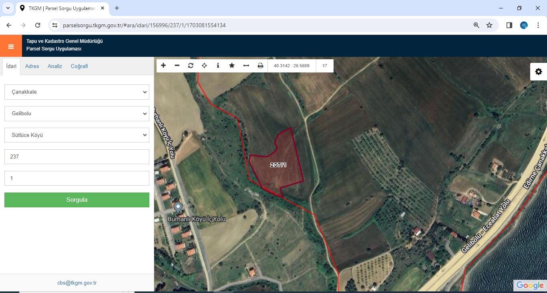This screenshot has height=293, width=547.
Task: Open the Analiz tab
Action: pyautogui.click(x=55, y=66)
